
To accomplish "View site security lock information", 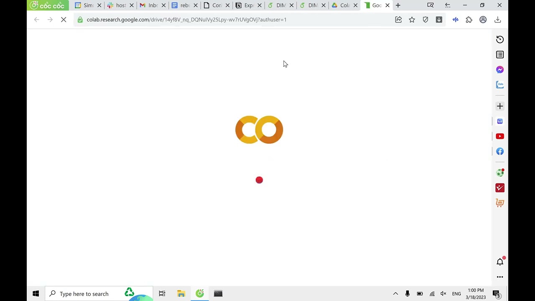I will point(80,20).
